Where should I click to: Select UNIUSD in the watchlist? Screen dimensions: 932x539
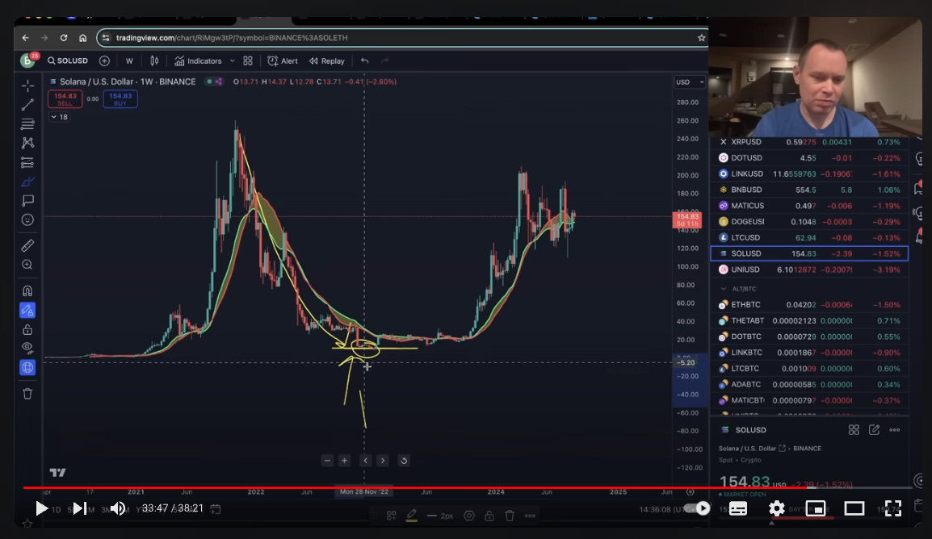pos(809,269)
